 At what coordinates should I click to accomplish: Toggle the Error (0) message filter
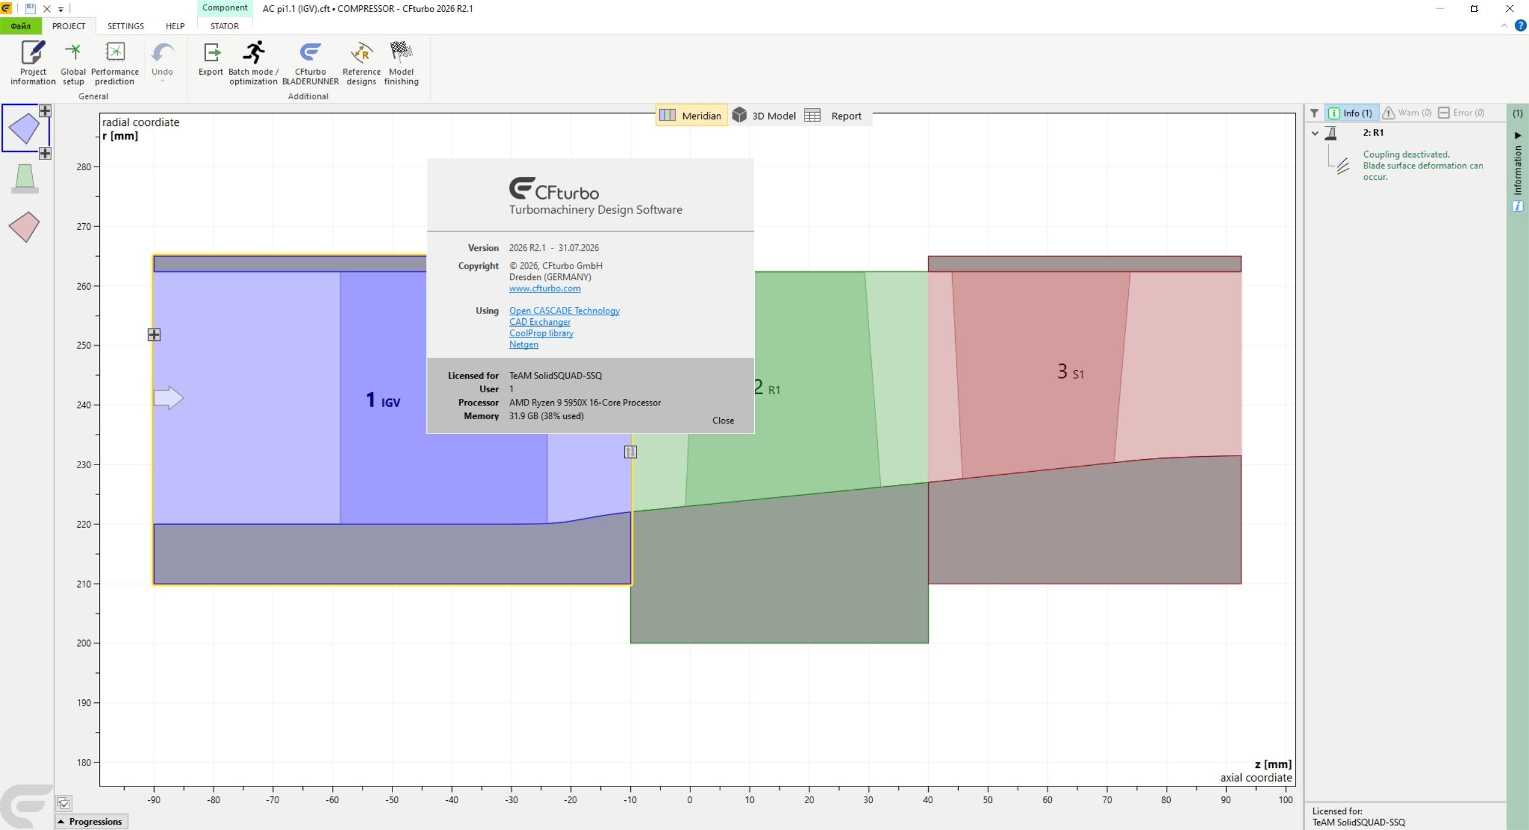pyautogui.click(x=1461, y=113)
